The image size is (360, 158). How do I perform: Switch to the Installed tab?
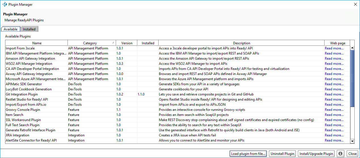tap(29, 29)
